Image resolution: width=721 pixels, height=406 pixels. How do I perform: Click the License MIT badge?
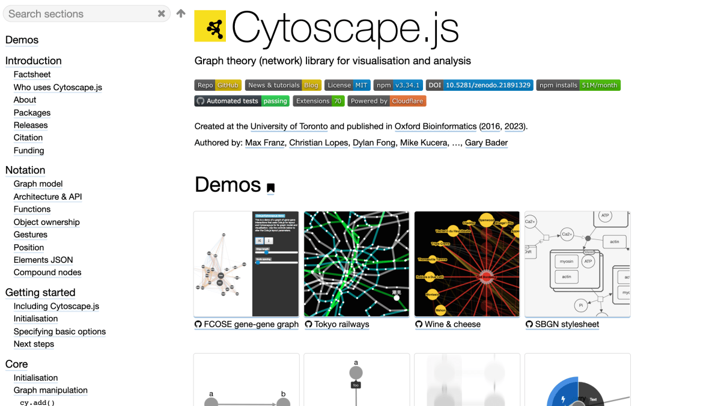click(347, 85)
